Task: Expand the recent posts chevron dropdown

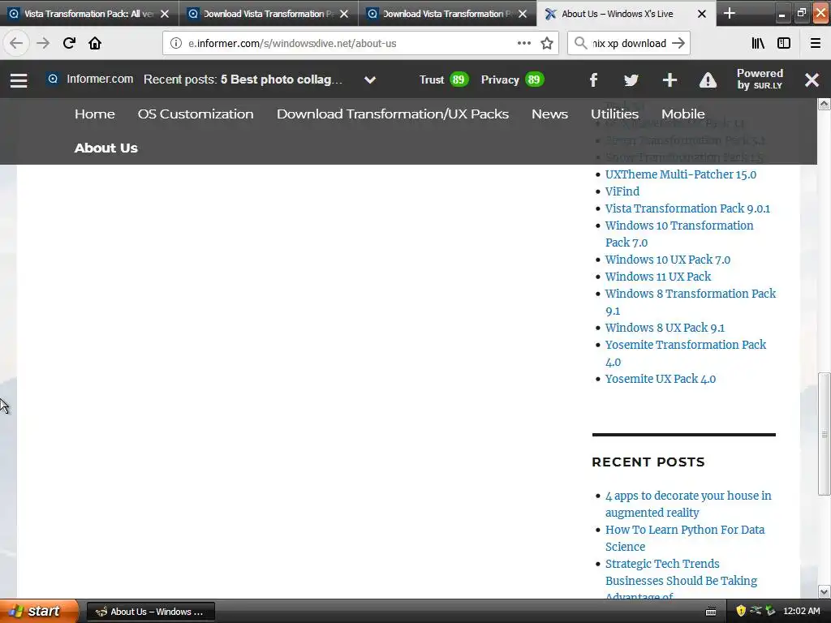Action: (370, 80)
